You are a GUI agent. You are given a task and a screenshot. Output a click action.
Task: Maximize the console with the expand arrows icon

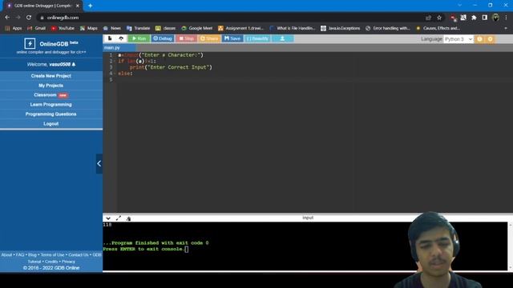[x=119, y=218]
